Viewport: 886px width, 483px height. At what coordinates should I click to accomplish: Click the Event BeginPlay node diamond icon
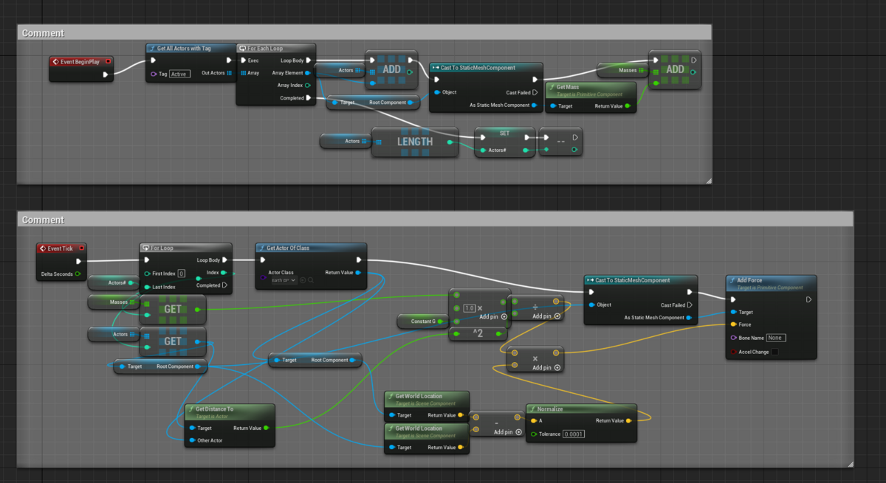click(x=56, y=61)
